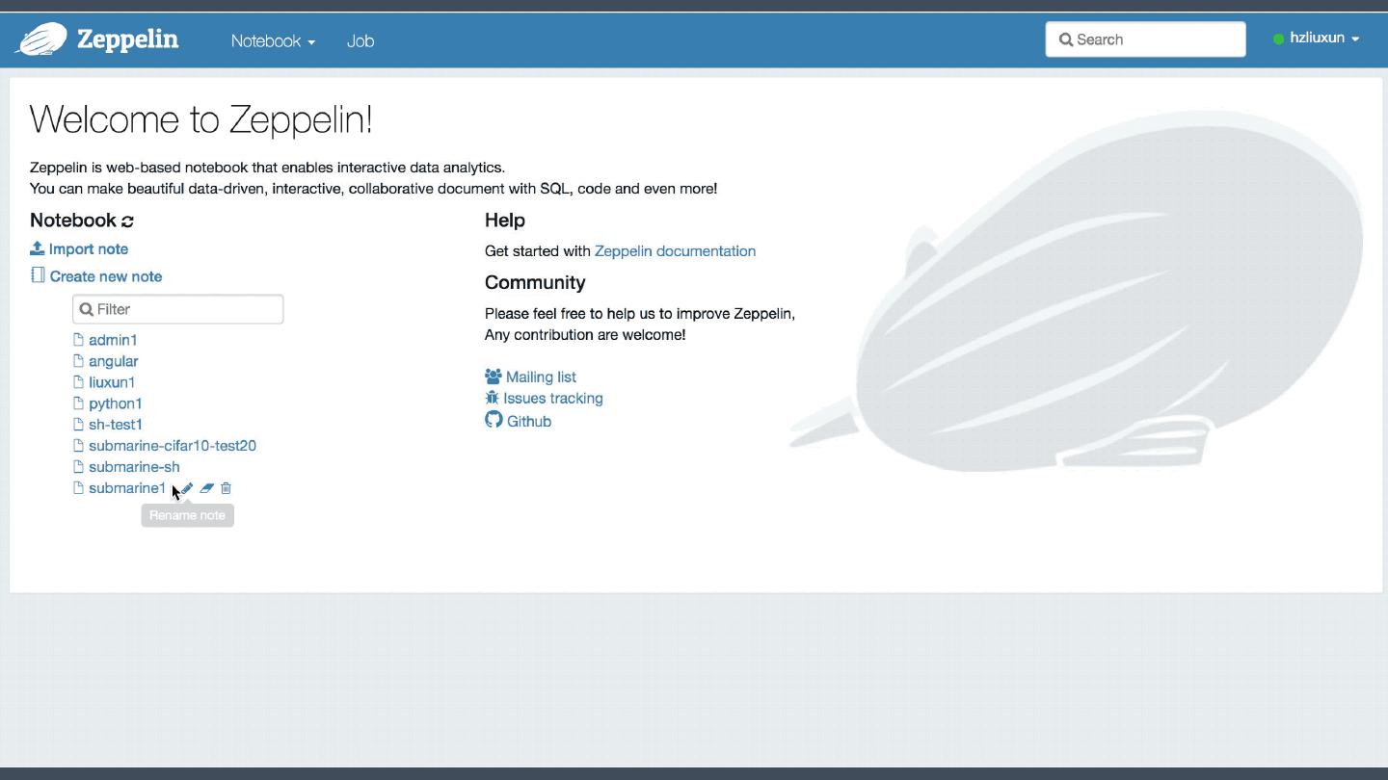Go to the Job page
Screen dimensions: 1388x780
[x=360, y=40]
